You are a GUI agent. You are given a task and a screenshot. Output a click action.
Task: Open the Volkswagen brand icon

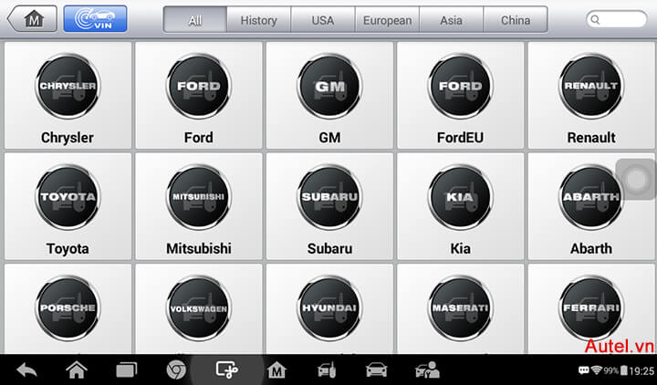point(199,308)
